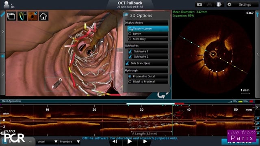Click the 10 mm ruler mark
The height and width of the screenshot is (146, 260).
[47, 109]
